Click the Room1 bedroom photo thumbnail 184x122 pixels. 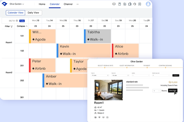click(109, 90)
